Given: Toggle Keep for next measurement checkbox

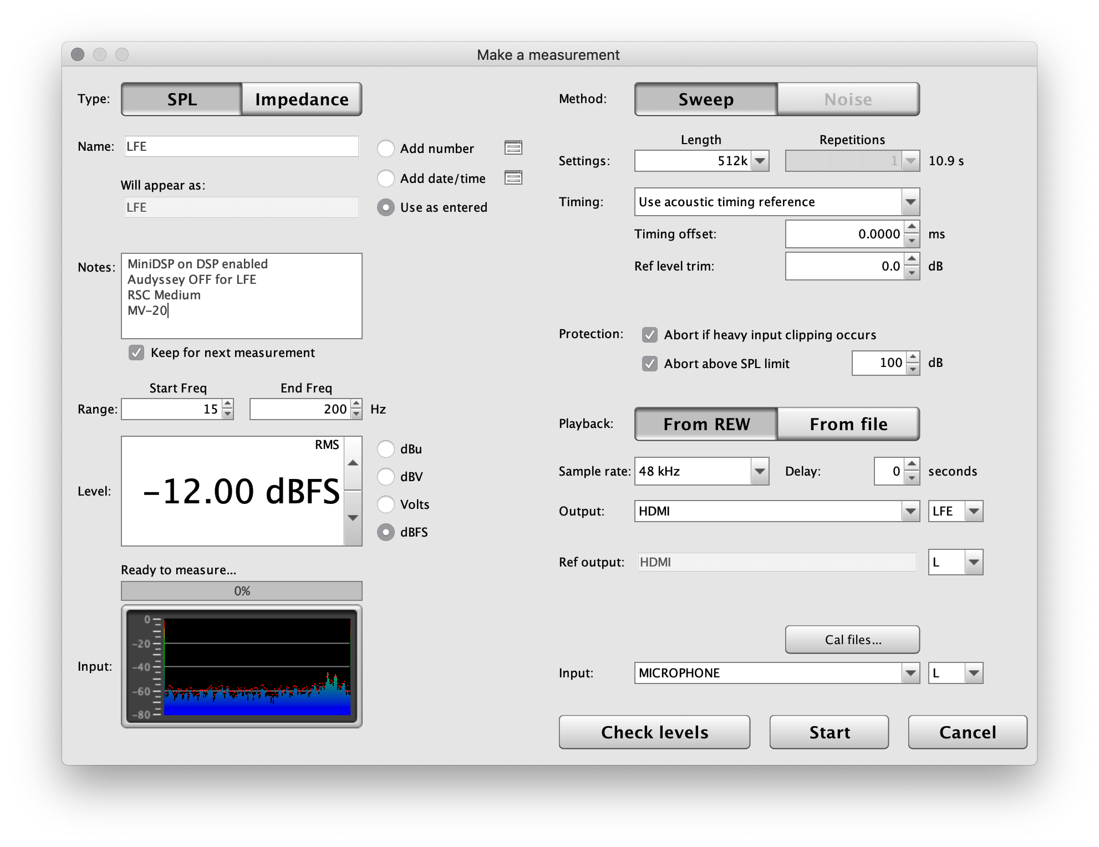Looking at the screenshot, I should [136, 353].
